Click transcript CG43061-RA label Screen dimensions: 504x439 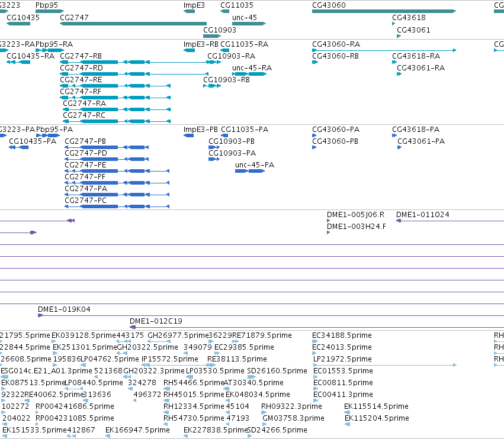click(421, 68)
